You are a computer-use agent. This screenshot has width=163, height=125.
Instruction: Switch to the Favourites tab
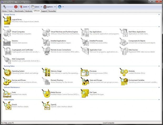point(52,11)
